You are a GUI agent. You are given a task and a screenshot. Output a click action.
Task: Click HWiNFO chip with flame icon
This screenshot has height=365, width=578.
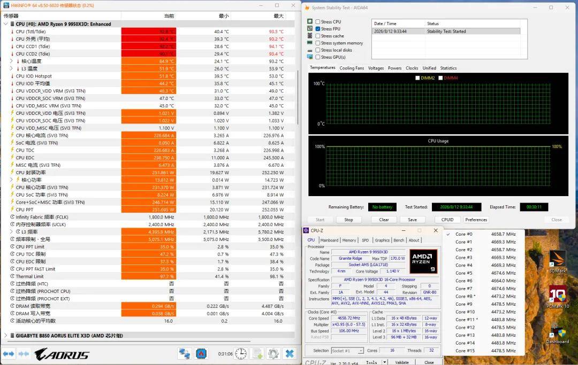201,354
